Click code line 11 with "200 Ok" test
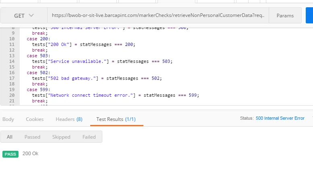The width and height of the screenshot is (313, 181). point(84,44)
